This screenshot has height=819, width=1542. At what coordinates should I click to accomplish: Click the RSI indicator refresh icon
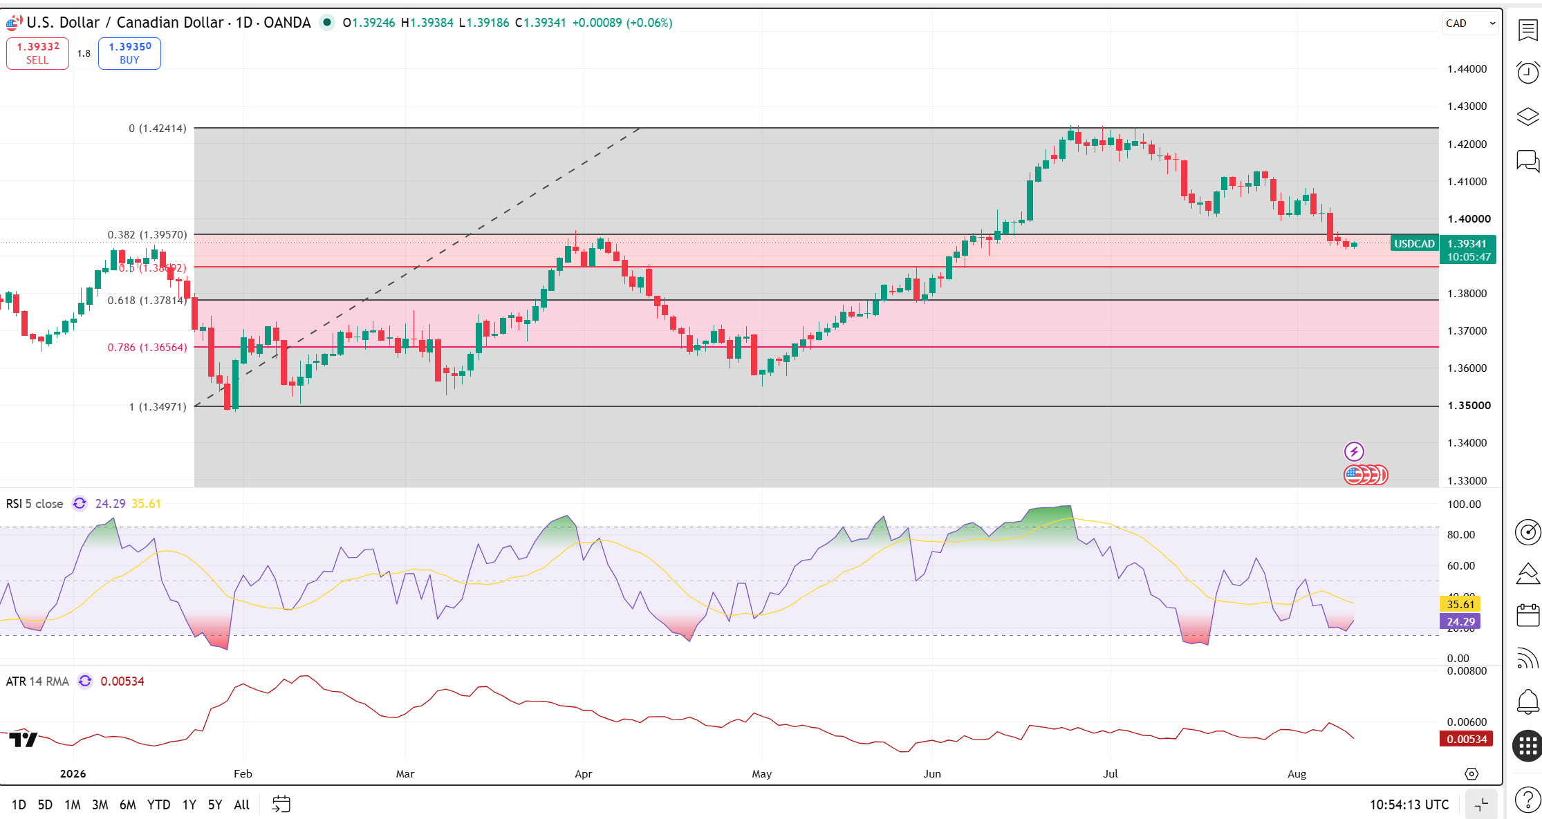pos(80,504)
